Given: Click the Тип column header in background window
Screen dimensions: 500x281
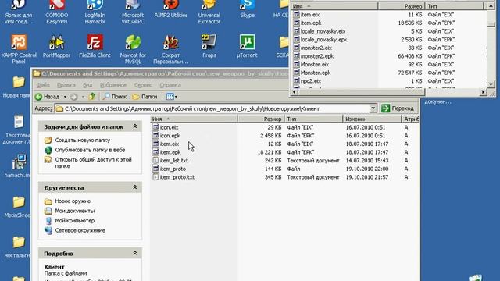Looking at the screenshot, I should point(455,6).
